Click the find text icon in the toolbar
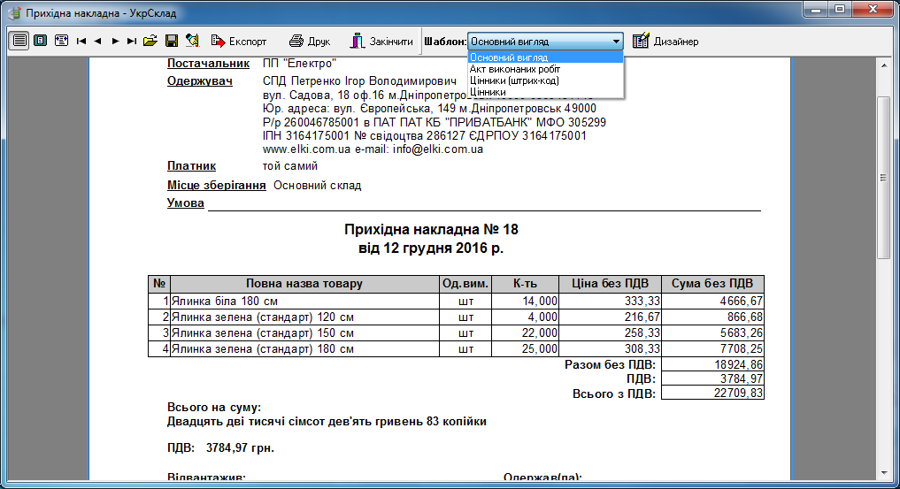900x489 pixels. [x=192, y=41]
